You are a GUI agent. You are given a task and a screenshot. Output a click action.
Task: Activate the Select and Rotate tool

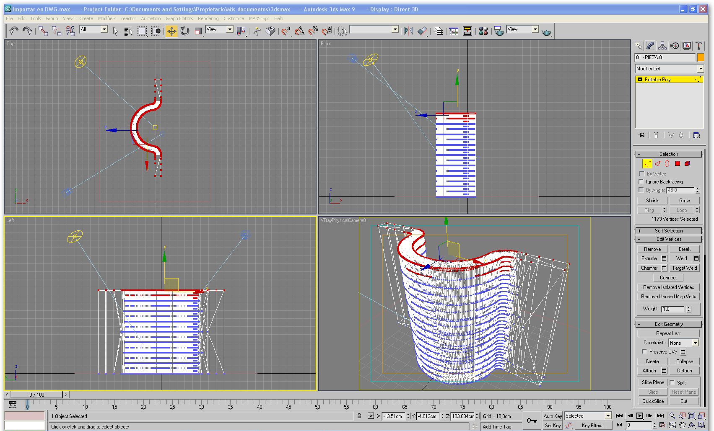[x=185, y=31]
